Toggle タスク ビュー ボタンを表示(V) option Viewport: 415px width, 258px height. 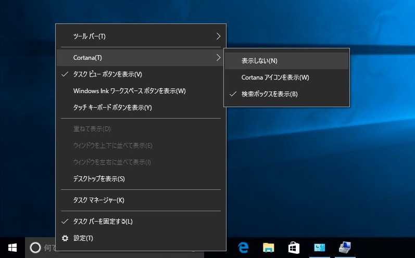pyautogui.click(x=107, y=74)
